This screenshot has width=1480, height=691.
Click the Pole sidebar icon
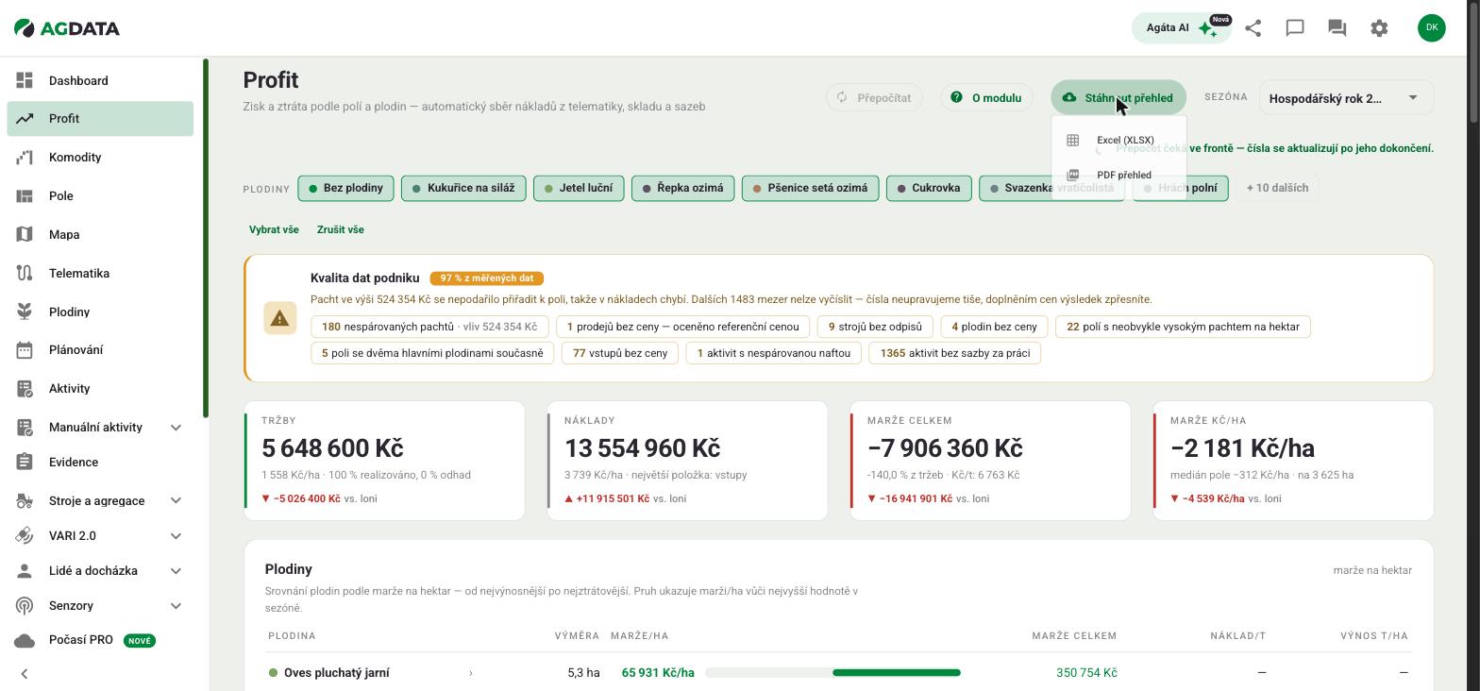click(25, 195)
